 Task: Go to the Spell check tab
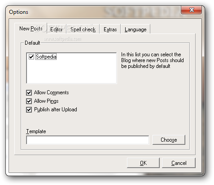83,29
